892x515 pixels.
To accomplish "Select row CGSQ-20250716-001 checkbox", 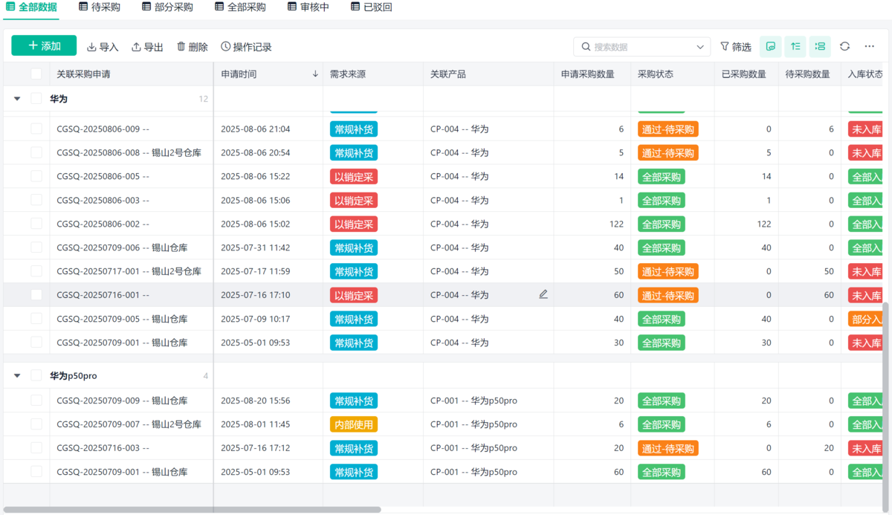I will 36,295.
